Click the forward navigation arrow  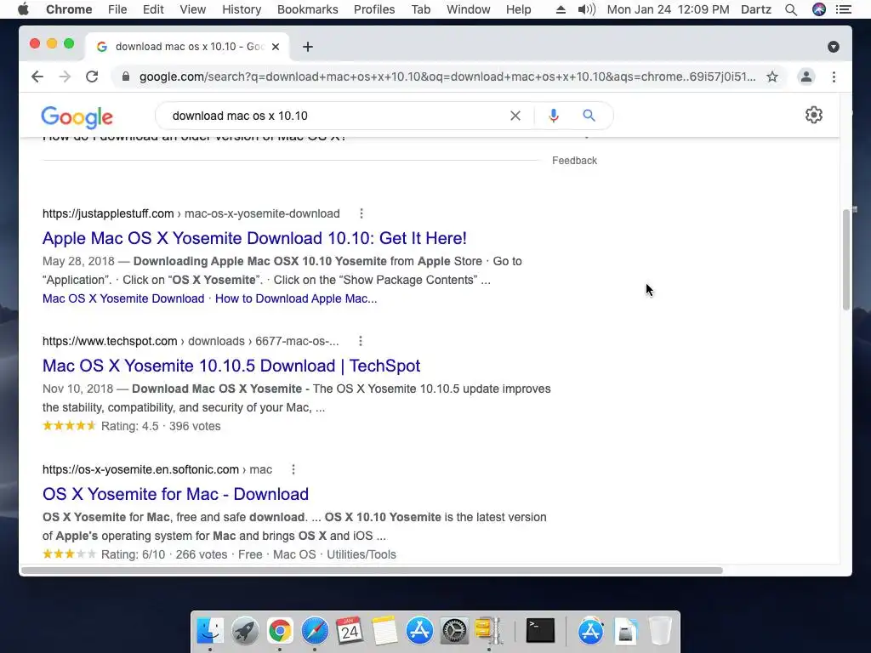tap(65, 77)
